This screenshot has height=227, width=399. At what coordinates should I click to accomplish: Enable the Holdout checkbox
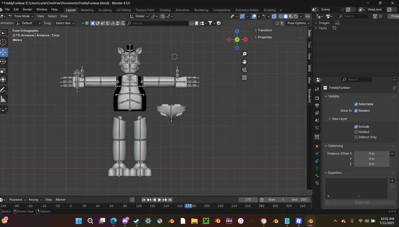356,132
